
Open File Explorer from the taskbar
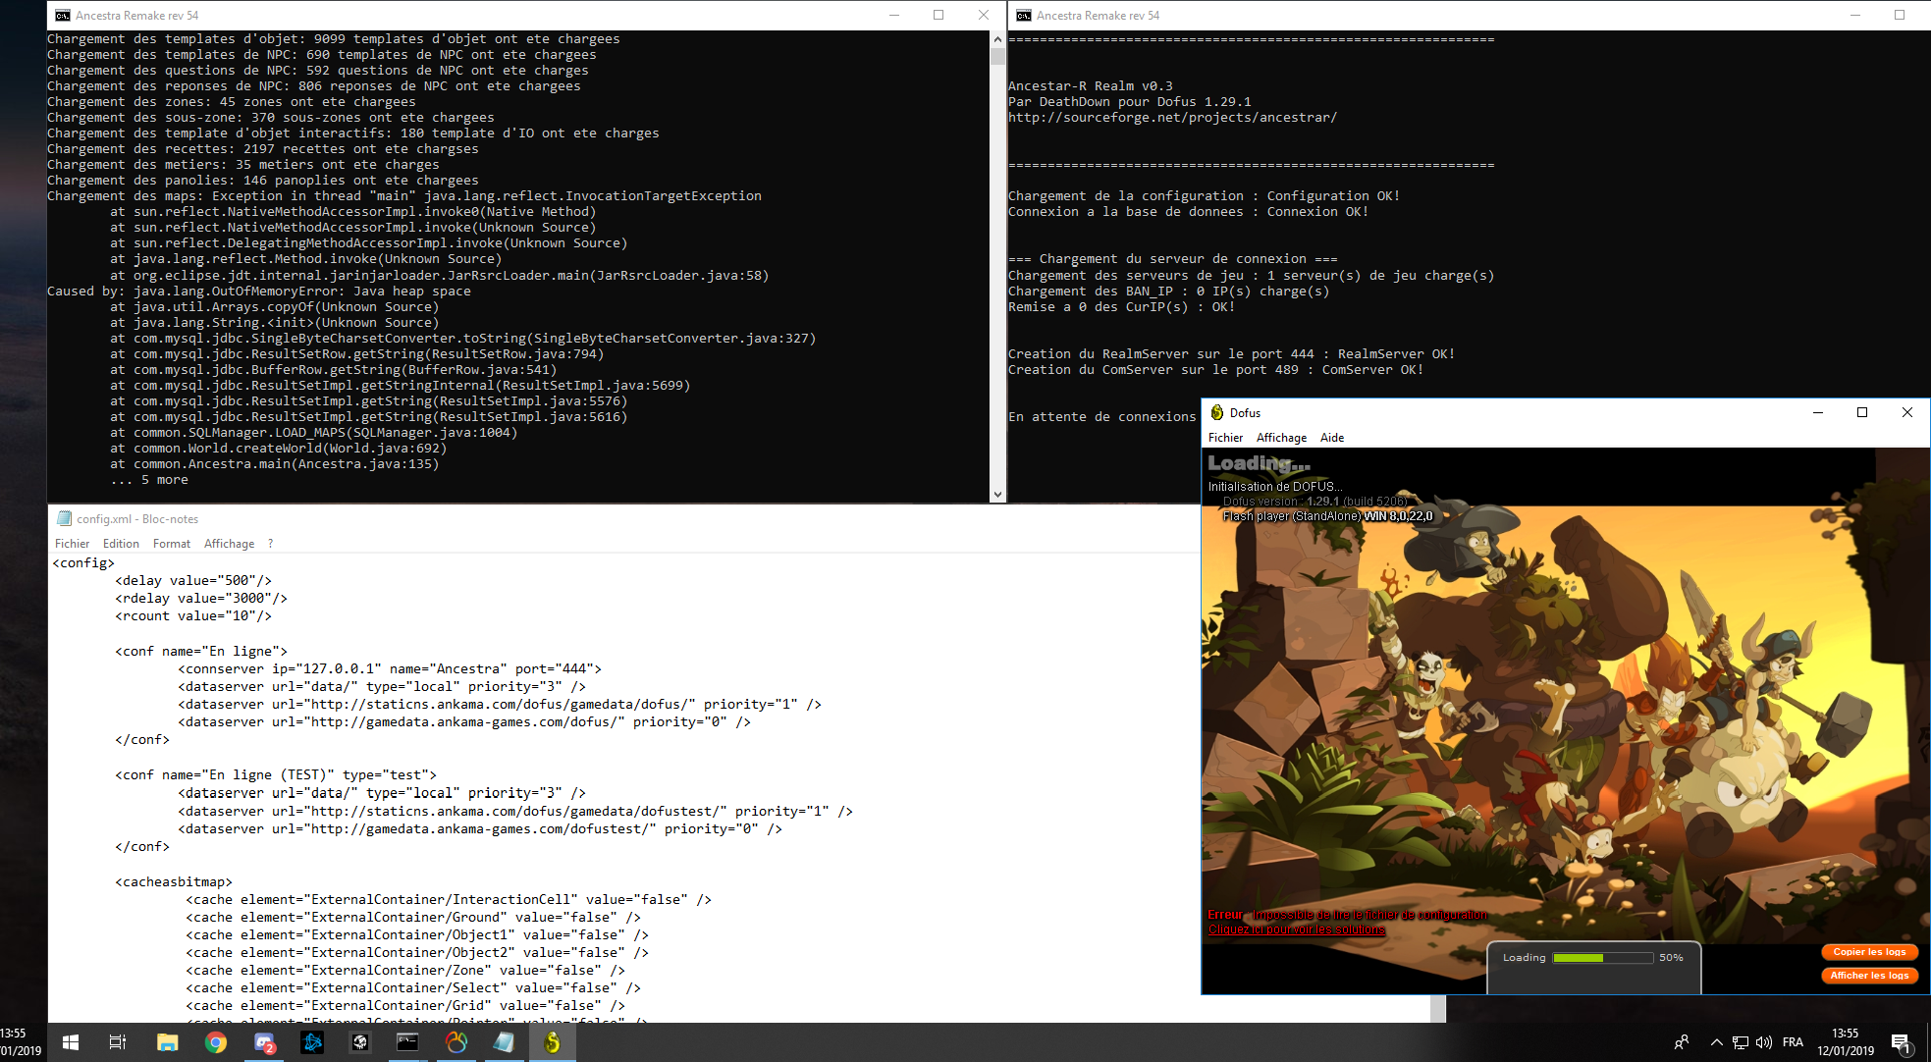coord(167,1042)
